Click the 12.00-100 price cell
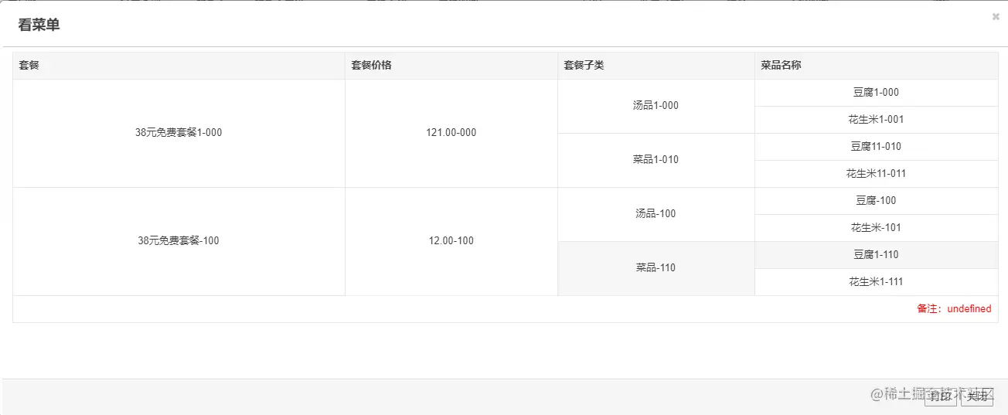The width and height of the screenshot is (1008, 415). [451, 241]
